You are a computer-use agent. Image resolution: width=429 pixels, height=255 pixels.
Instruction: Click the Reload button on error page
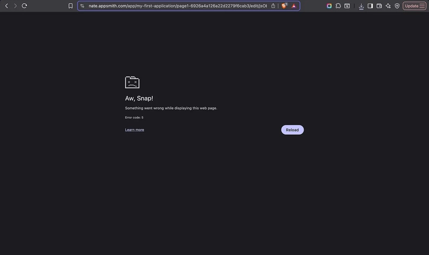click(x=292, y=130)
